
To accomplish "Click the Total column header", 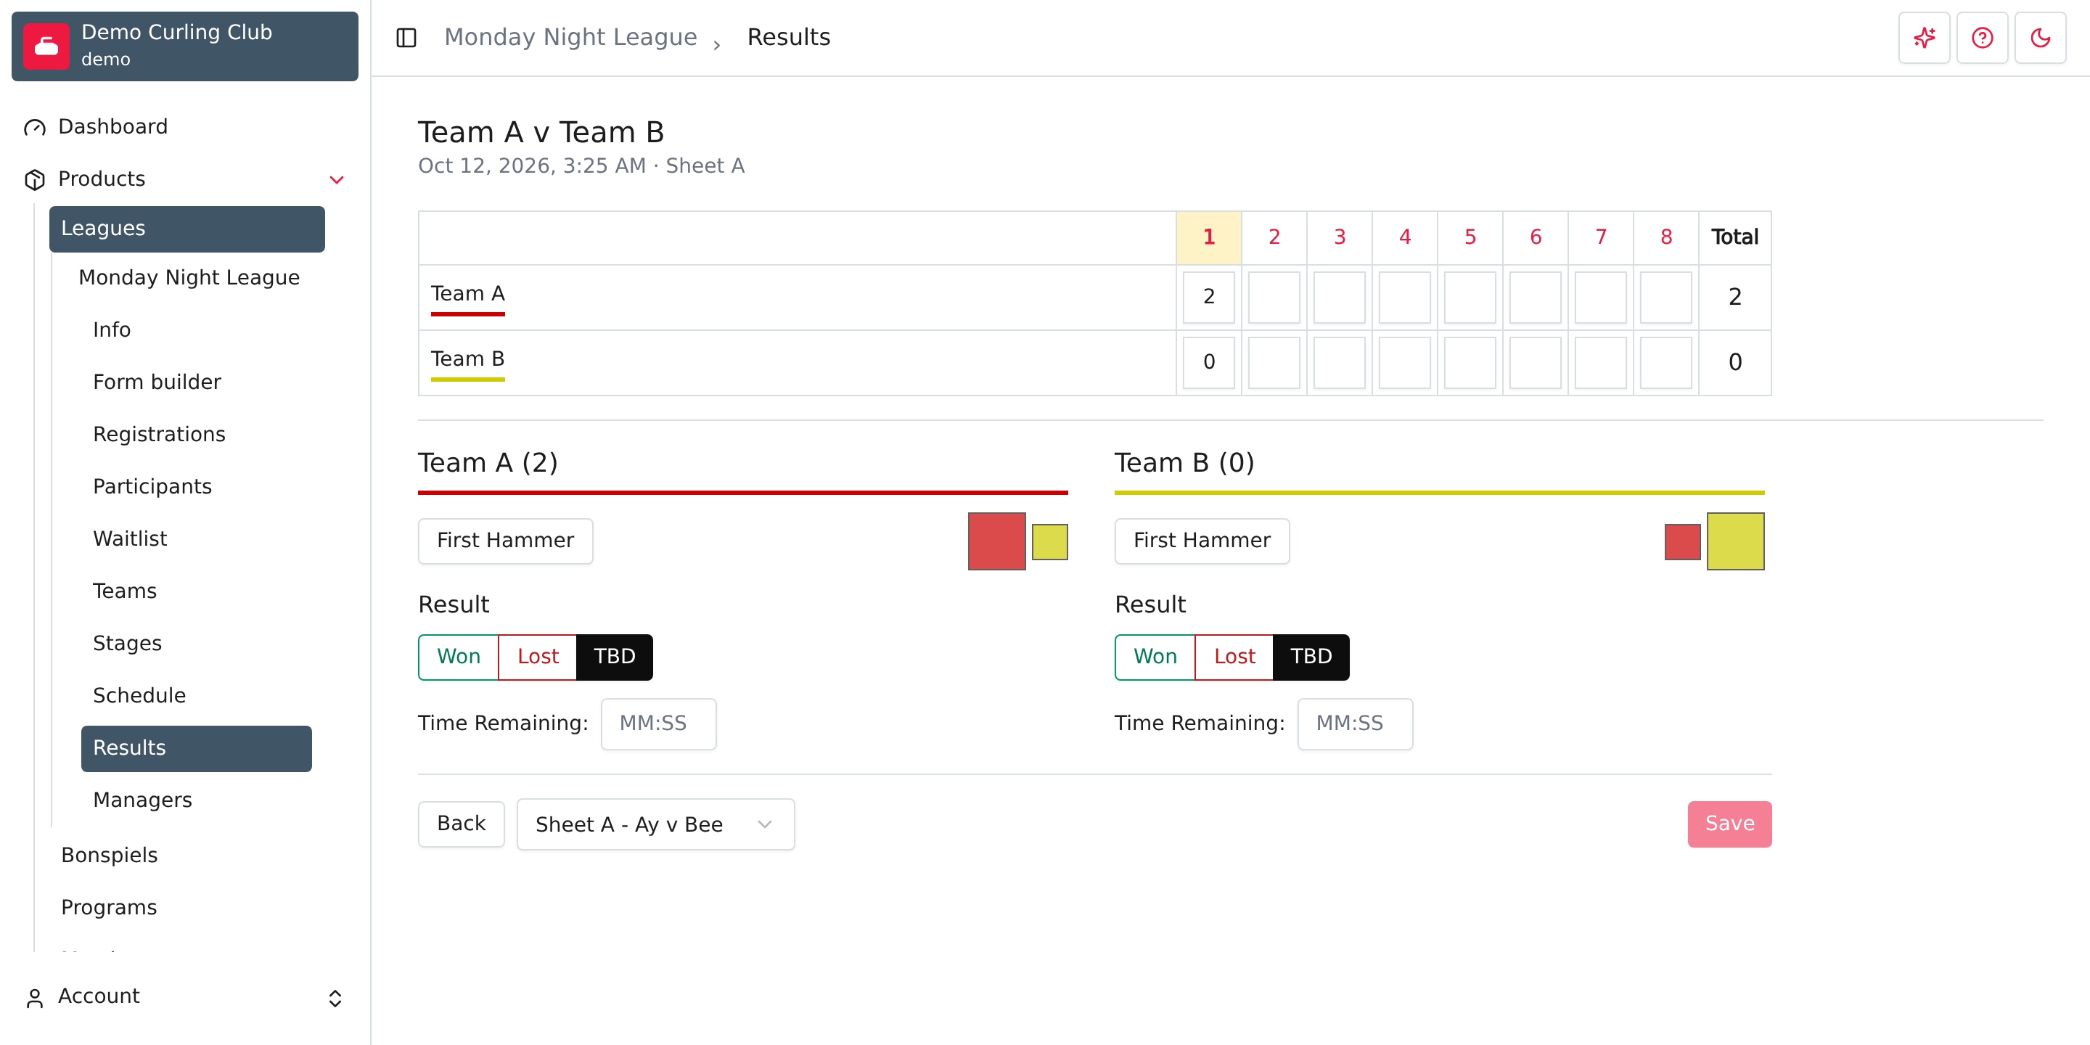I will pos(1734,238).
